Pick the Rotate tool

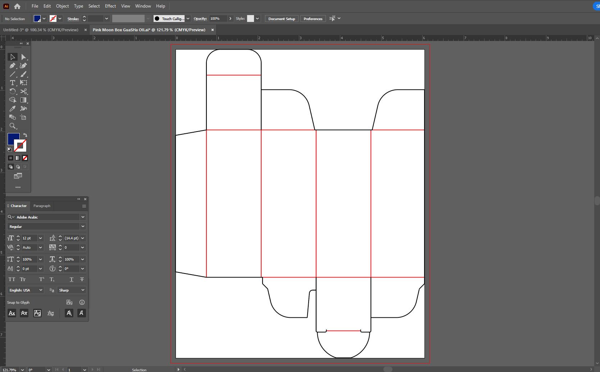[13, 92]
